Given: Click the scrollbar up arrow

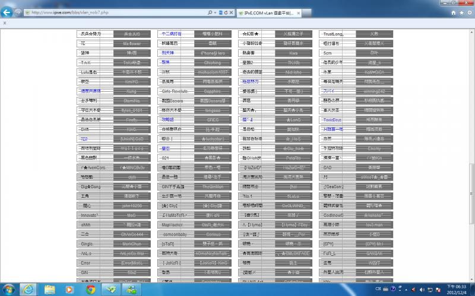Looking at the screenshot, I should [x=471, y=32].
